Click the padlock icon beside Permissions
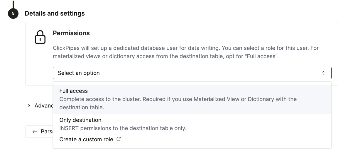348x161 pixels. tap(40, 37)
